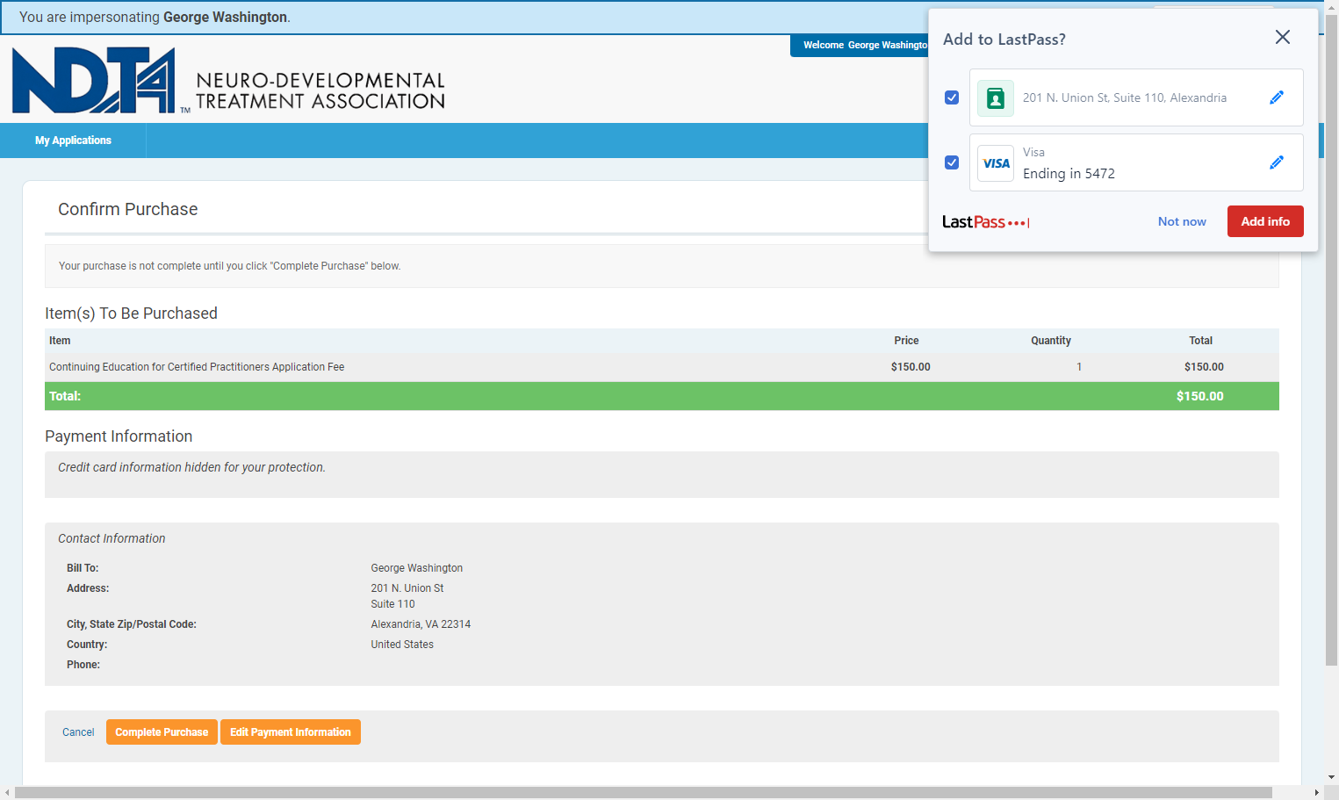
Task: Click the NDTA logo
Action: [228, 81]
